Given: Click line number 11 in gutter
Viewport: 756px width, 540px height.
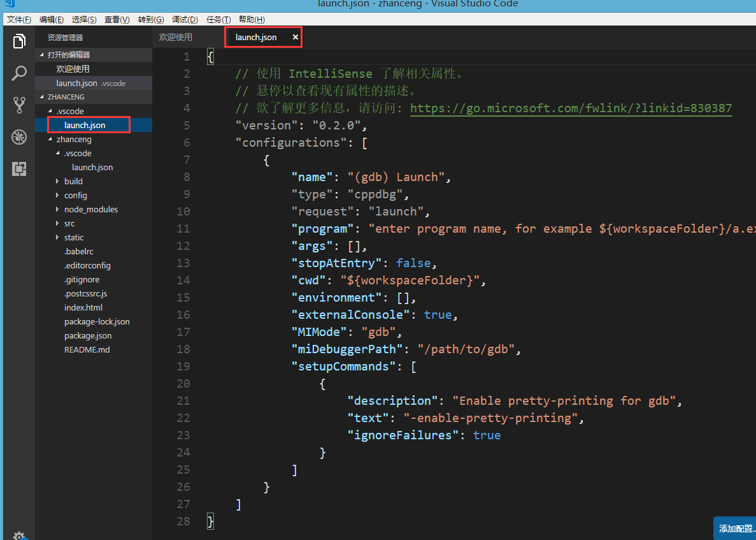Looking at the screenshot, I should tap(183, 228).
